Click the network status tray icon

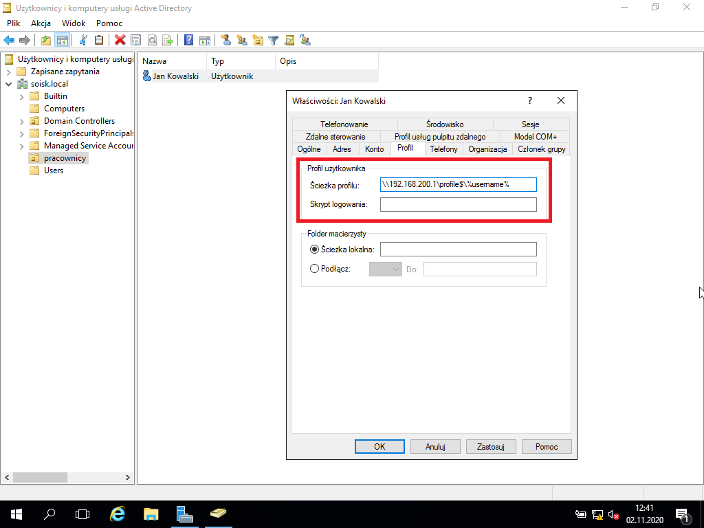[x=597, y=514]
